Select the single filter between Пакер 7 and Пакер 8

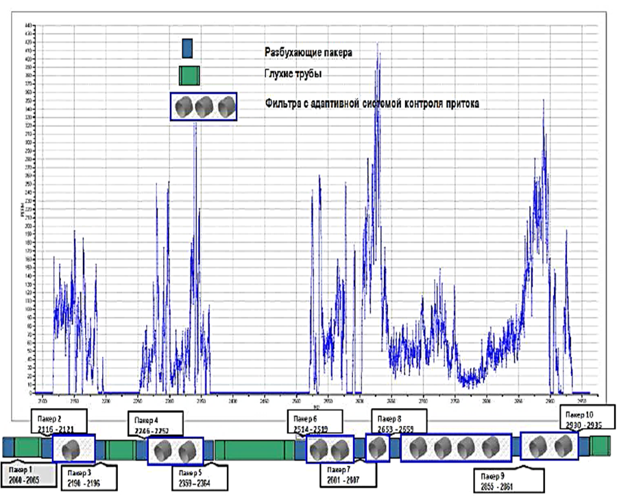click(x=378, y=449)
